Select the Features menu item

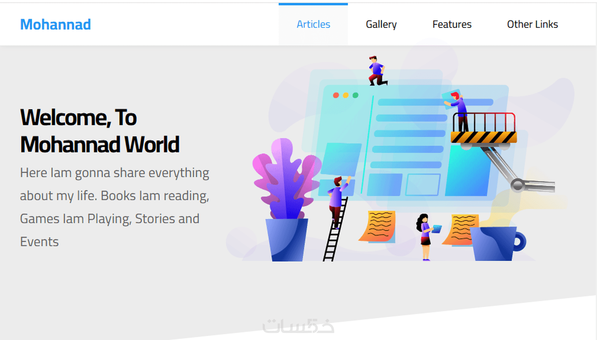pyautogui.click(x=452, y=24)
